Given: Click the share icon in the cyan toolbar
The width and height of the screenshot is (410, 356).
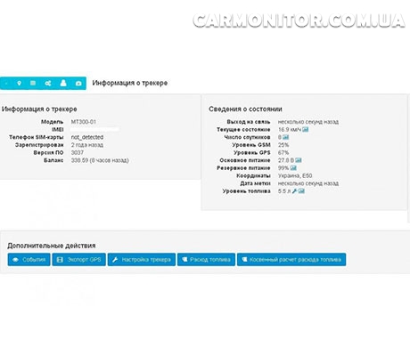Looking at the screenshot, I should (48, 84).
